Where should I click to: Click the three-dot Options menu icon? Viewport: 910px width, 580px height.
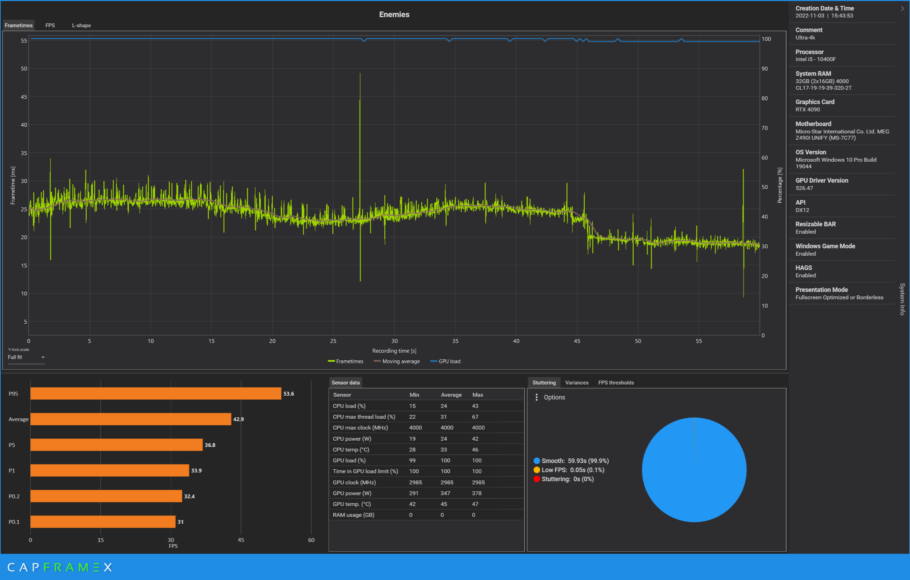(x=536, y=397)
